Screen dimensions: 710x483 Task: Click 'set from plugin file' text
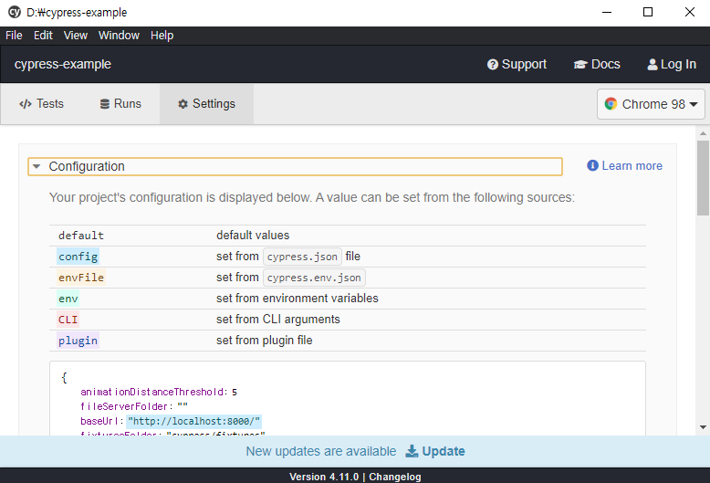[264, 341]
